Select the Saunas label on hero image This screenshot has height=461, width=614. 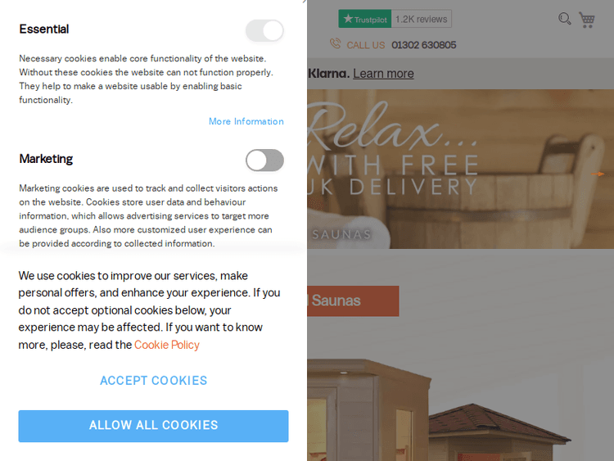[x=341, y=234]
